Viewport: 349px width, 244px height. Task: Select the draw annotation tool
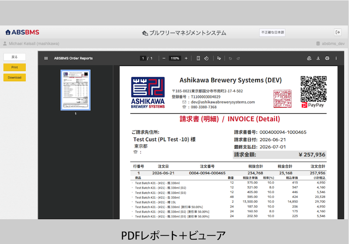[x=219, y=58]
